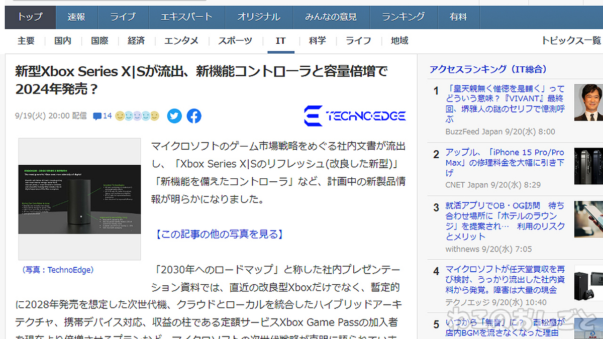
Task: Select the 主要 category
Action: [x=26, y=41]
